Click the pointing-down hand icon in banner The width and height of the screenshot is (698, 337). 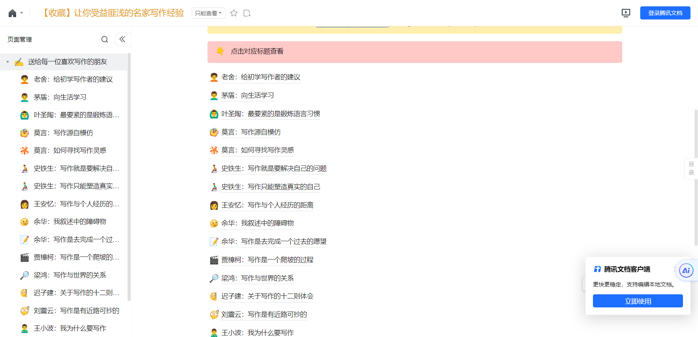coord(220,51)
